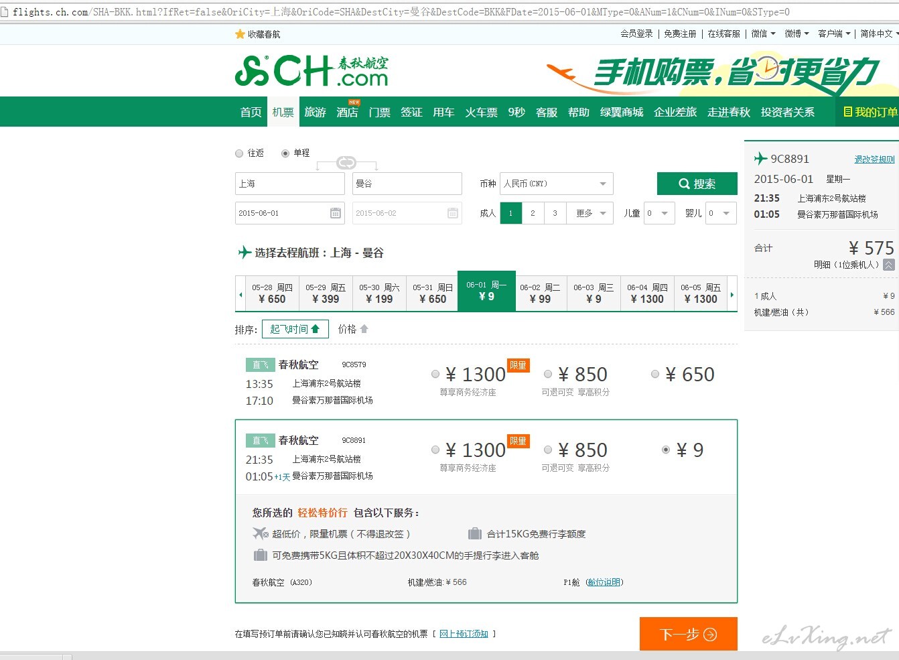Click the 15KG luggage allowance icon
This screenshot has height=660, width=899.
point(475,533)
